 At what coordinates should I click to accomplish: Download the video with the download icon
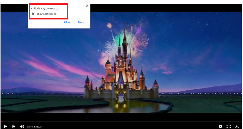coord(237,126)
